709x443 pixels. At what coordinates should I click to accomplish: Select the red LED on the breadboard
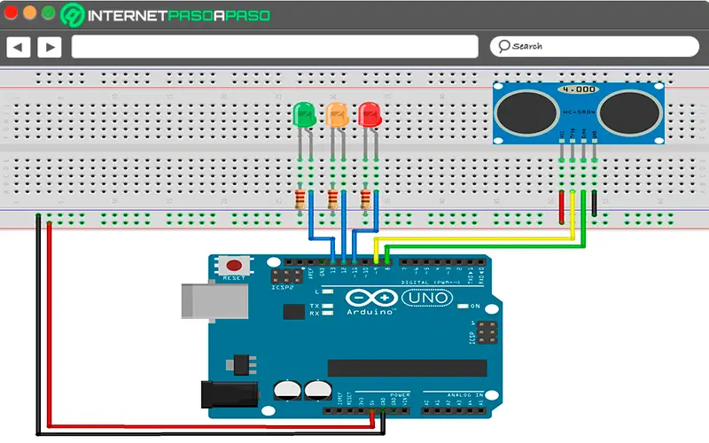point(370,114)
